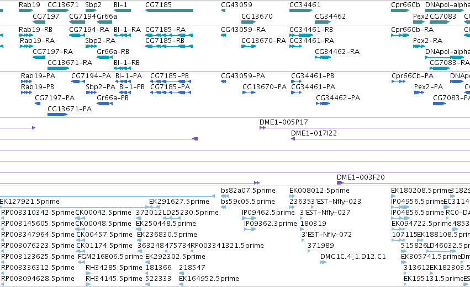Select the DME1-005P17 BAC clone label
Viewport: 470px width, 287px height.
click(x=283, y=122)
